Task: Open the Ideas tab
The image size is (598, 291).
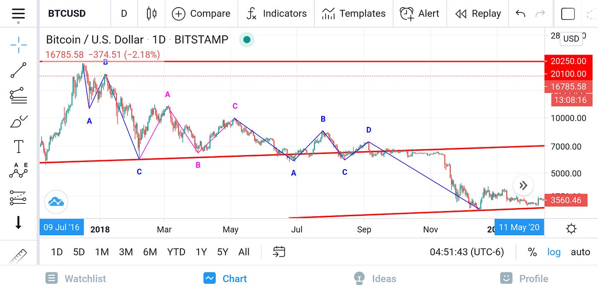Action: pos(375,278)
